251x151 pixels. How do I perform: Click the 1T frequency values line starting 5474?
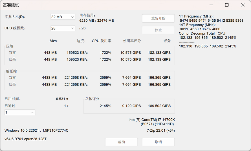coord(212,21)
